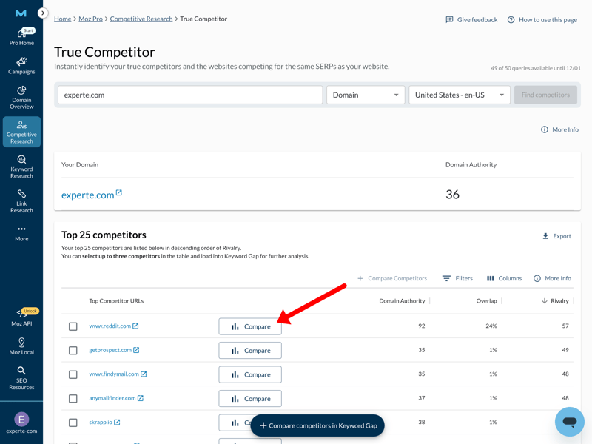Open the Columns menu
592x444 pixels.
(x=504, y=278)
